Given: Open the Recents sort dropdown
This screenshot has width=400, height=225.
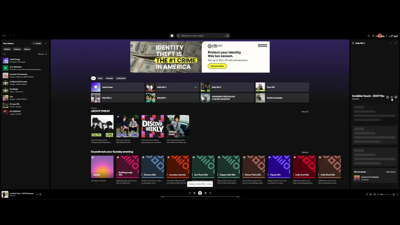Looking at the screenshot, I should (x=42, y=54).
